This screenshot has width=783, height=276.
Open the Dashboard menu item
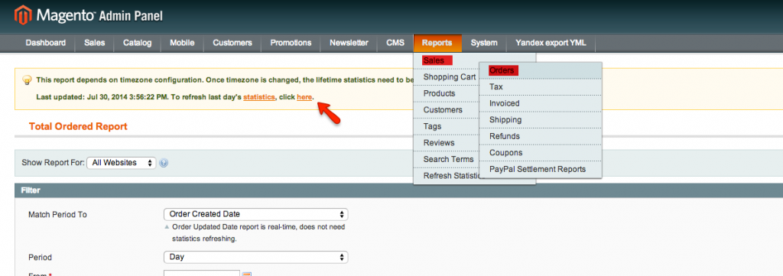click(x=45, y=43)
